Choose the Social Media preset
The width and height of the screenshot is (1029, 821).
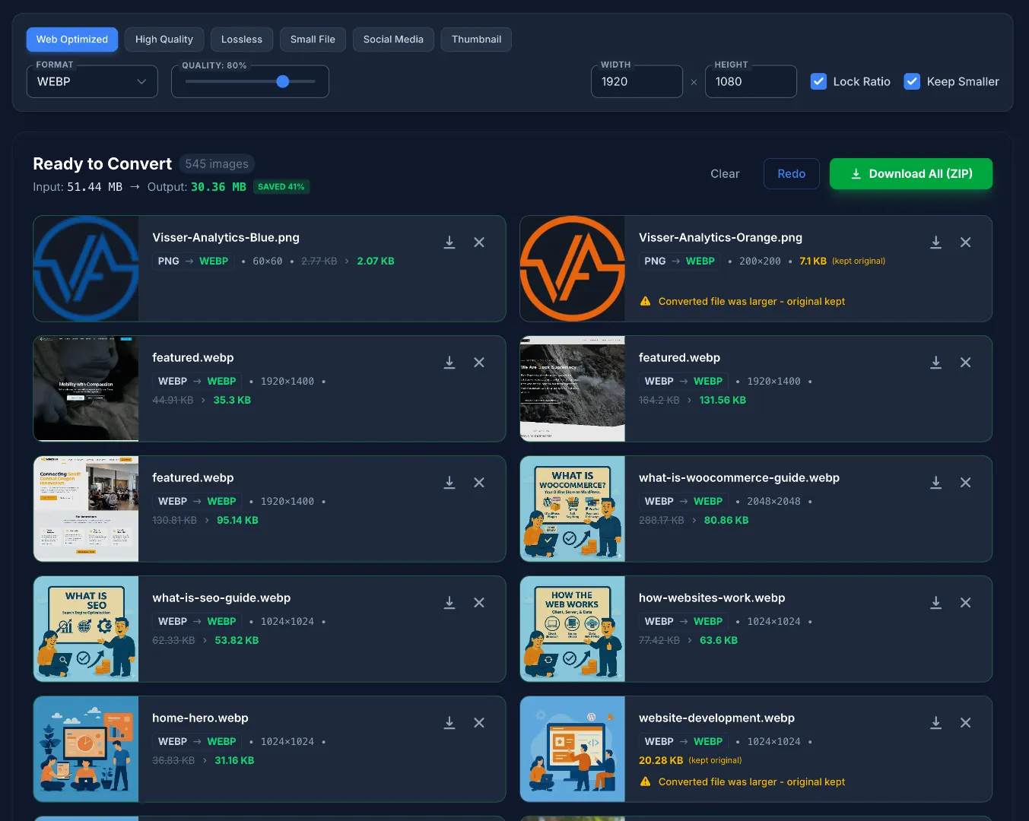(393, 40)
